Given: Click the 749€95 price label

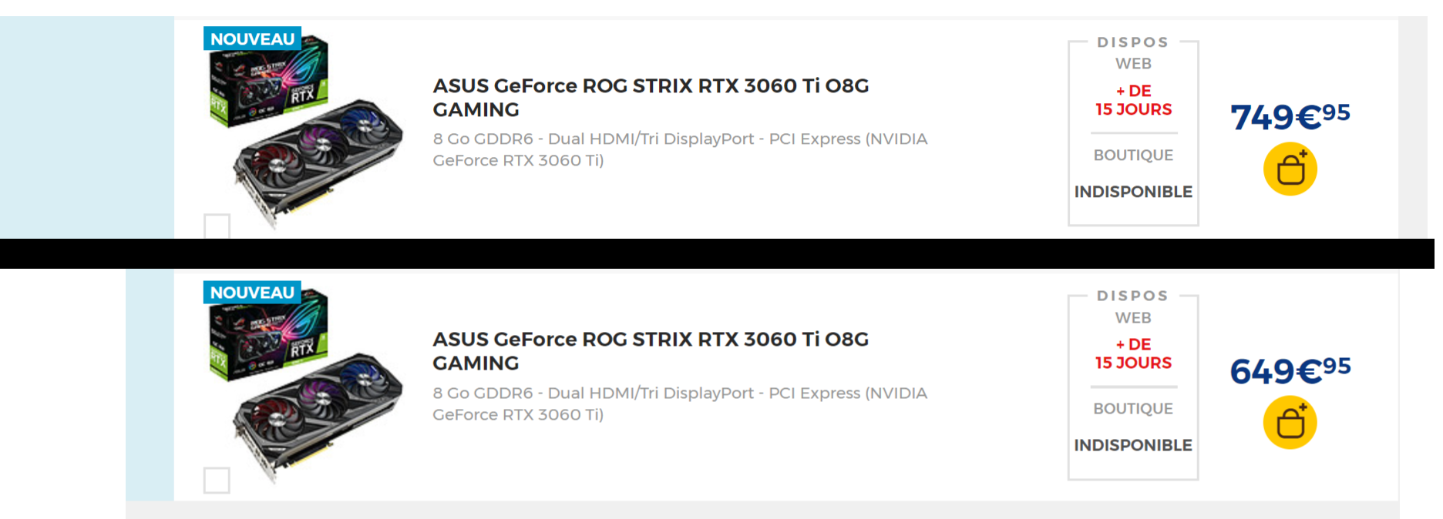Looking at the screenshot, I should tap(1290, 116).
